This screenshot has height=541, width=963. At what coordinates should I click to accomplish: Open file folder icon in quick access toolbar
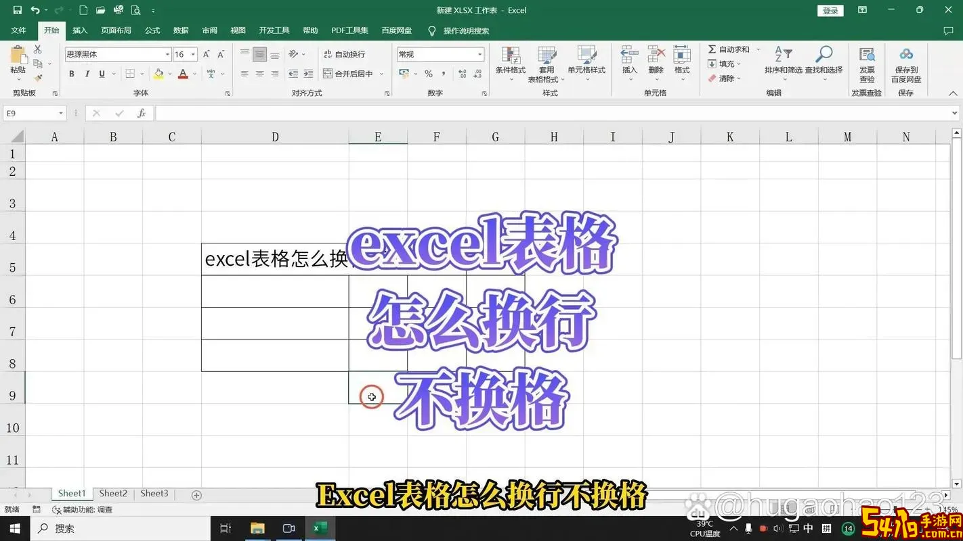tap(101, 10)
